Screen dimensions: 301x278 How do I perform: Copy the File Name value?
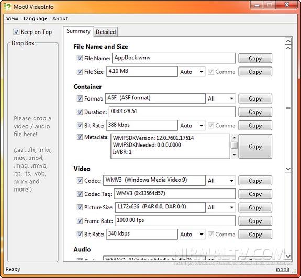click(255, 58)
